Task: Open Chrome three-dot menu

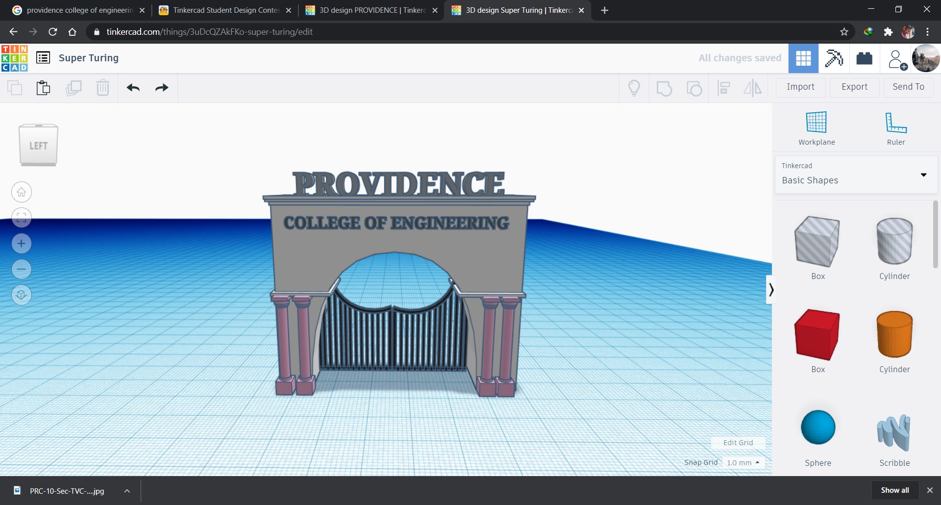Action: click(927, 32)
